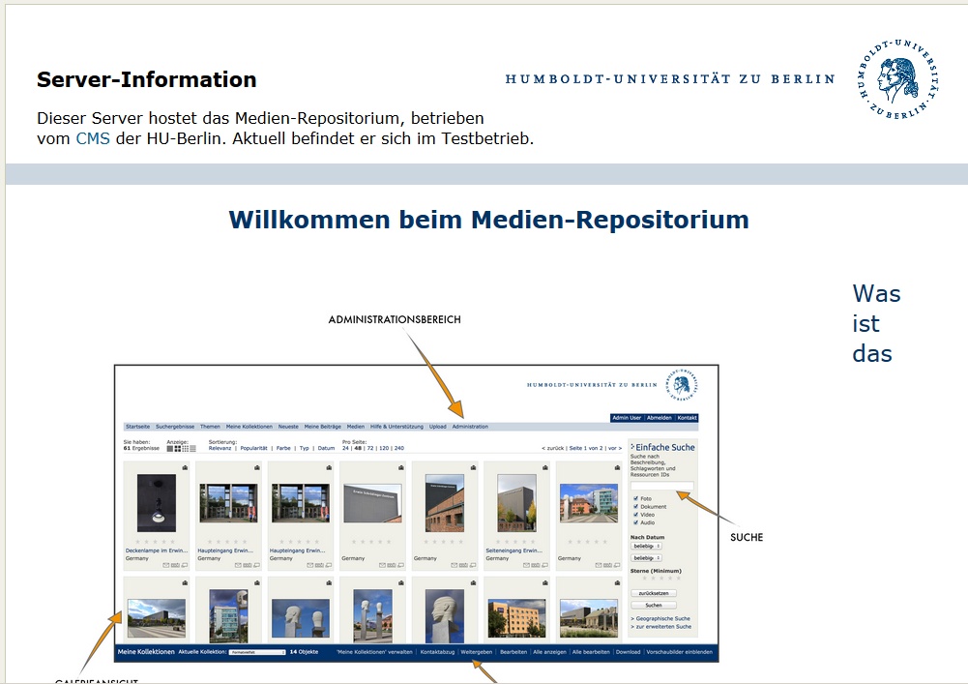Uncheck the Foto checkbox
The height and width of the screenshot is (684, 968).
(x=636, y=498)
